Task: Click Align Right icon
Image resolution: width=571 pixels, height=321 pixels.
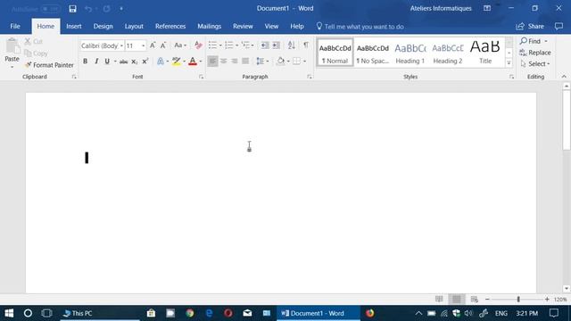Action: coord(235,62)
